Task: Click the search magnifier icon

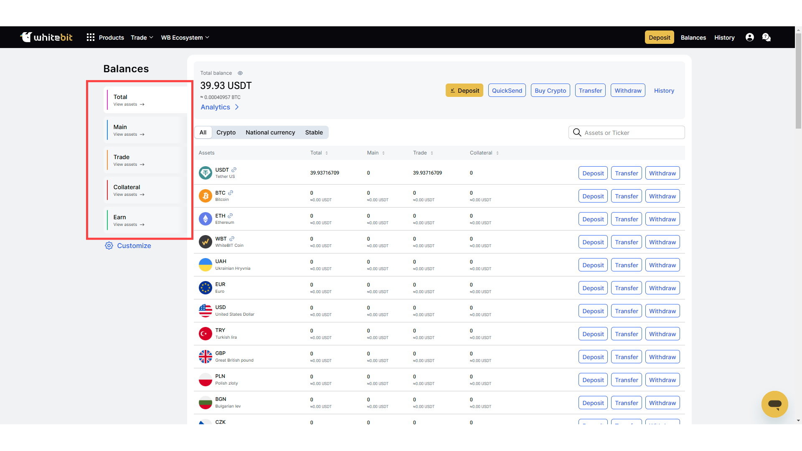Action: pyautogui.click(x=577, y=132)
